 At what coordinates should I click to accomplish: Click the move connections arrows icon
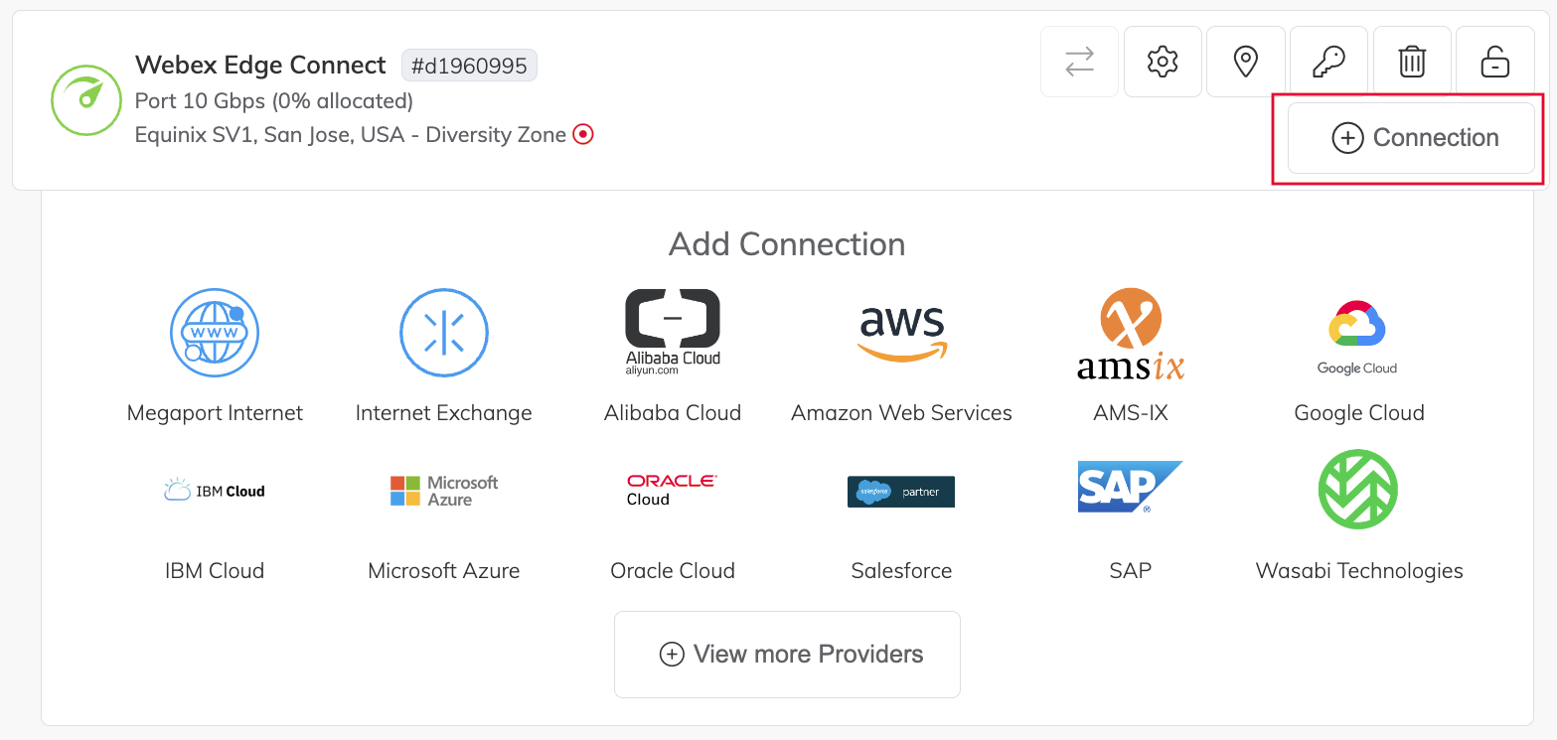coord(1079,61)
